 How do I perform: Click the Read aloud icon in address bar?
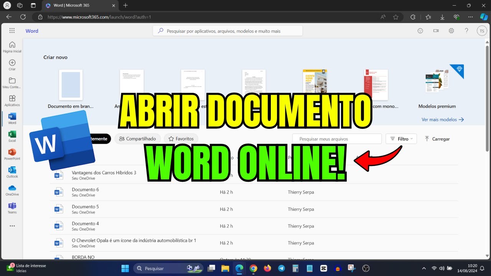pos(383,17)
